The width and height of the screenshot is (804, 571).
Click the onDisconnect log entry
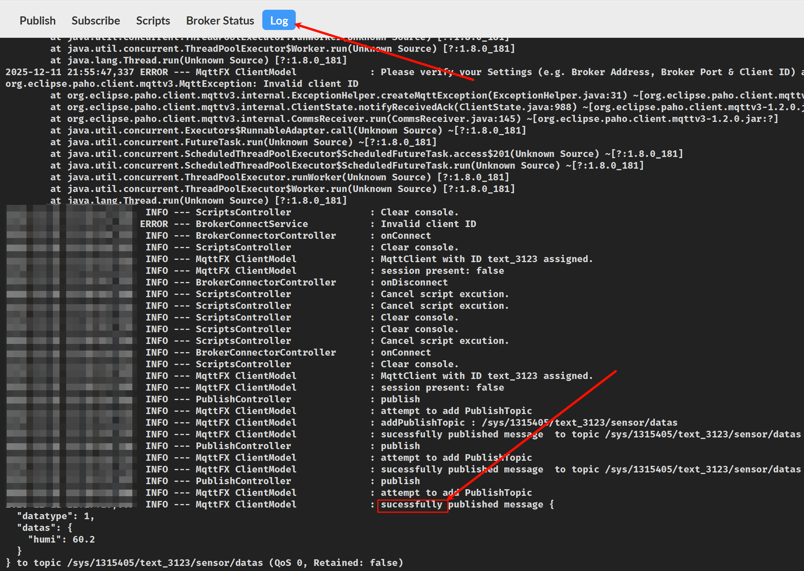click(x=414, y=282)
